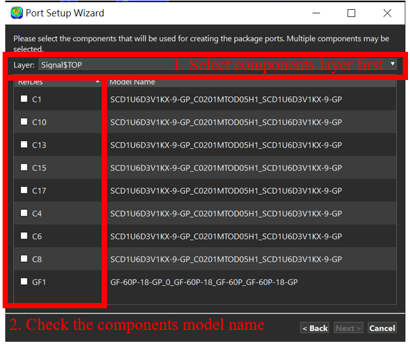
Task: Click the model name in row C8
Action: (226, 259)
